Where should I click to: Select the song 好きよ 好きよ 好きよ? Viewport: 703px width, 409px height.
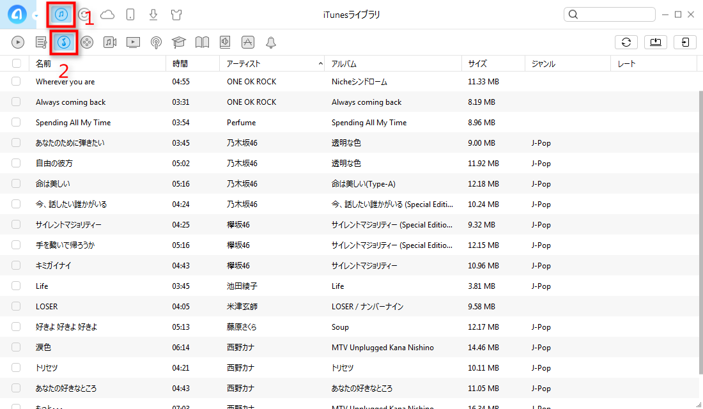coord(66,327)
